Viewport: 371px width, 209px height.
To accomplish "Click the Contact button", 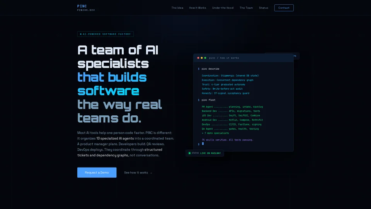I will coord(284,8).
